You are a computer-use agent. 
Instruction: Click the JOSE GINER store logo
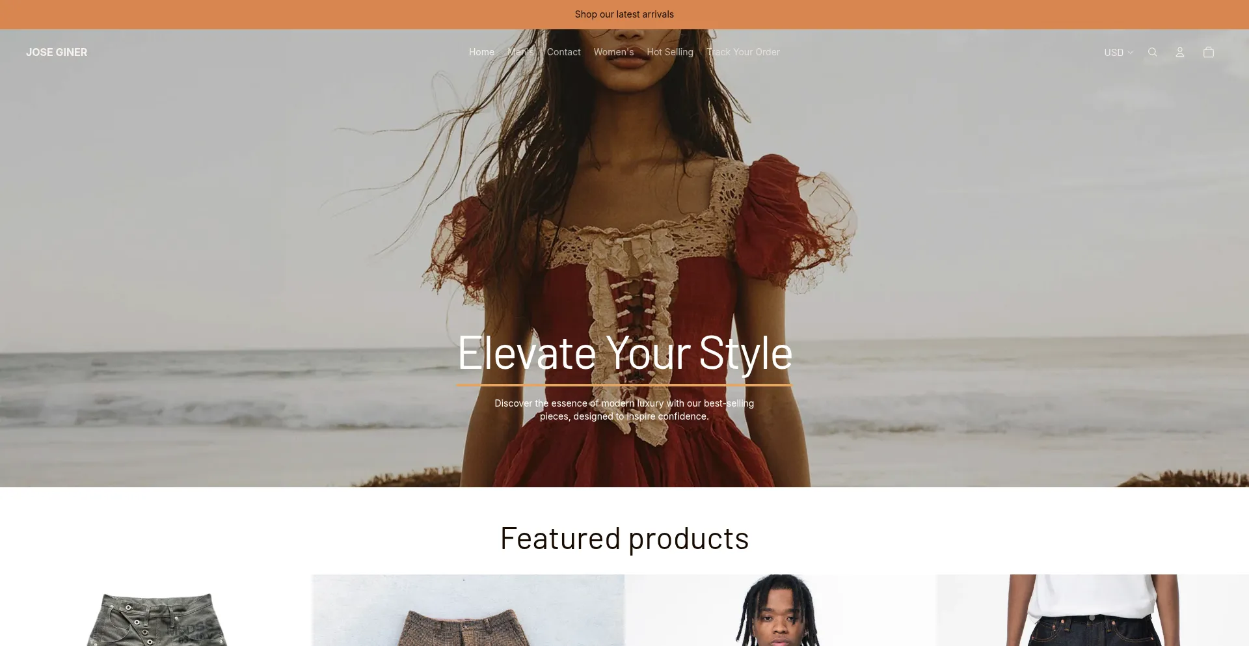57,52
